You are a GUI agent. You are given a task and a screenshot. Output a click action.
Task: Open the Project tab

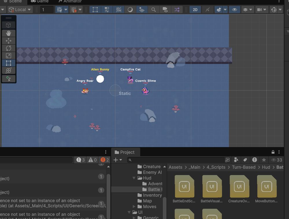click(125, 152)
